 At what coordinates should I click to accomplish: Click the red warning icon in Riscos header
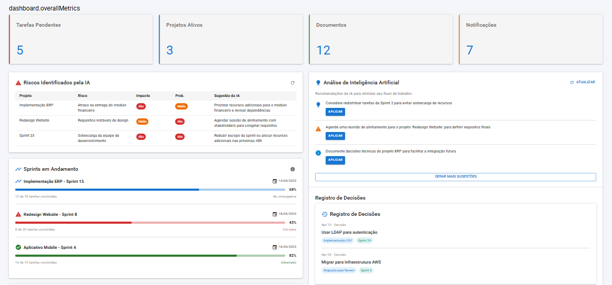click(x=18, y=83)
